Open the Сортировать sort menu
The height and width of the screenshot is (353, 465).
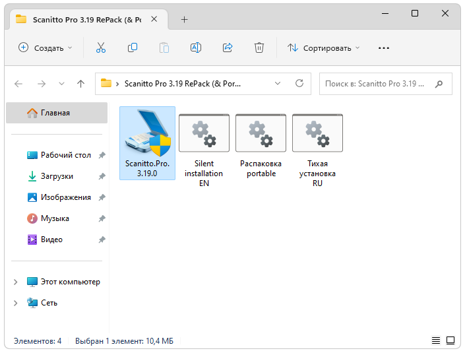[x=323, y=48]
